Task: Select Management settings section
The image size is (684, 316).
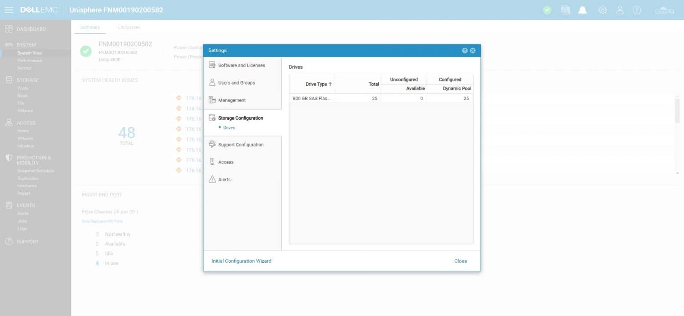Action: 232,100
